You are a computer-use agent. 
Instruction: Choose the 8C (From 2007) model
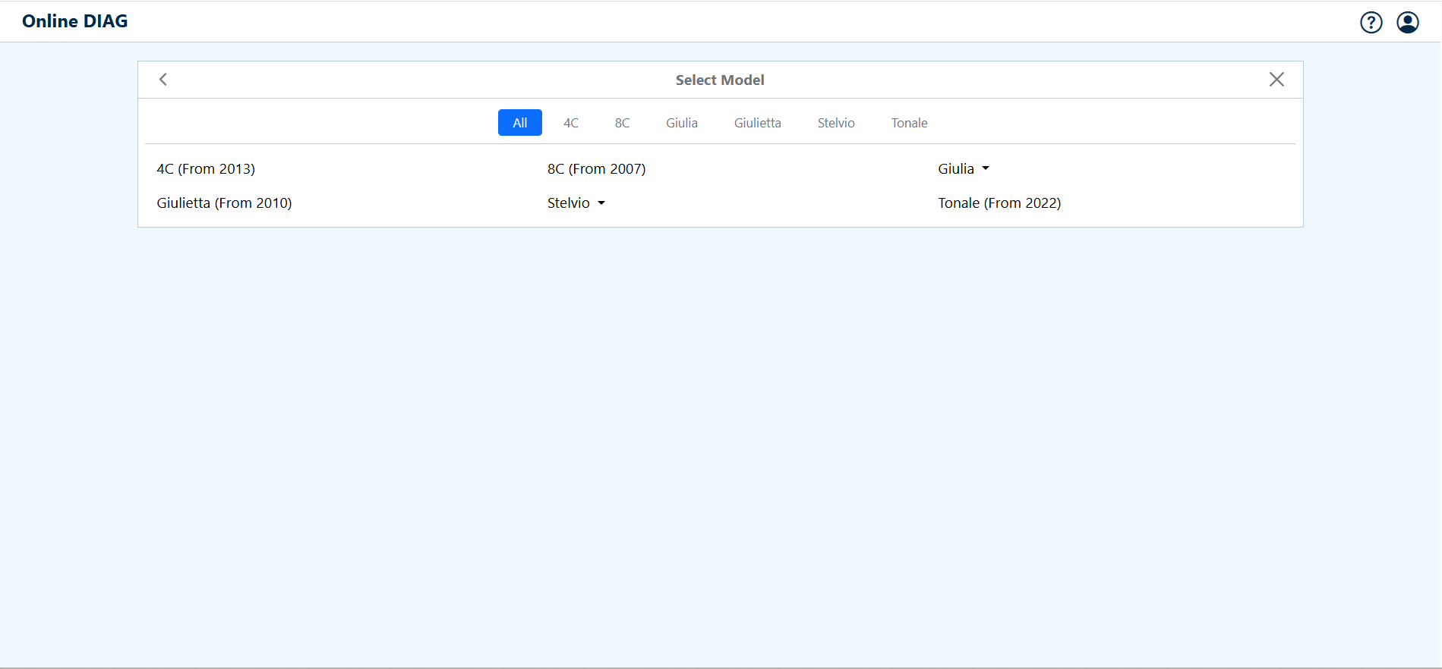tap(596, 169)
